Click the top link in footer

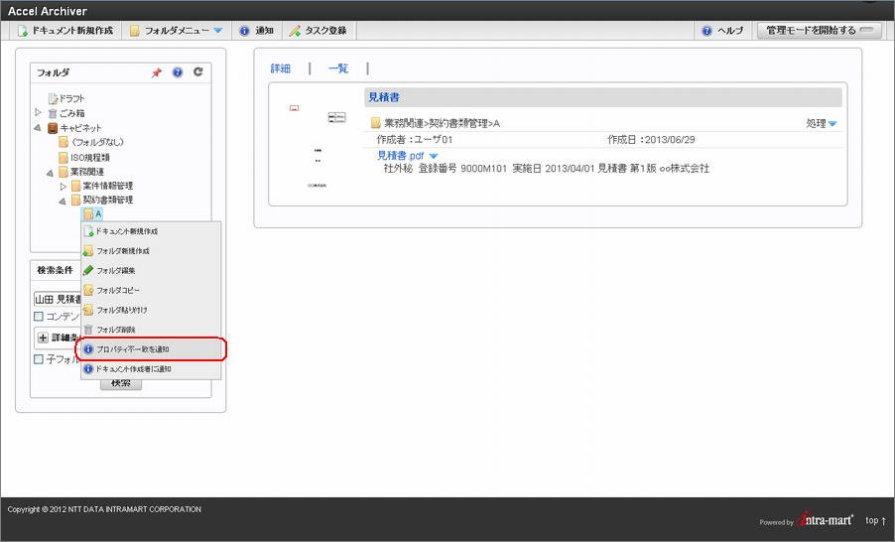[875, 520]
